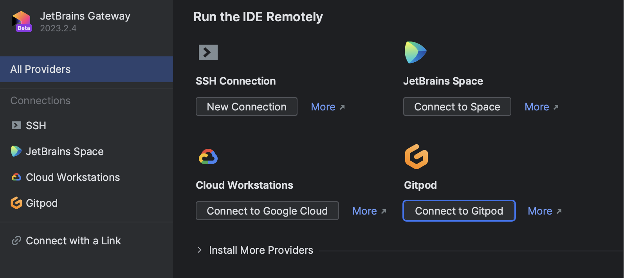Open Gitpod connections in sidebar
Screen dimensions: 624x278
41,203
